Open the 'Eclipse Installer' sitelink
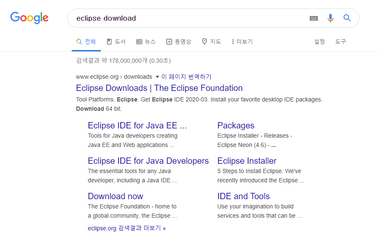Image resolution: width=379 pixels, height=240 pixels. [247, 161]
